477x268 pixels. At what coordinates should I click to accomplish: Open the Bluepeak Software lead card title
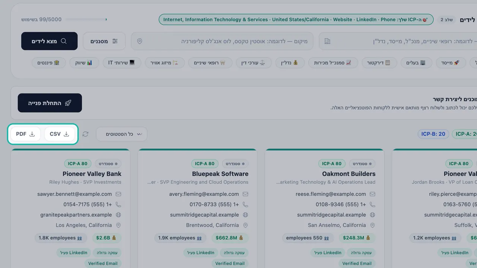tap(220, 174)
